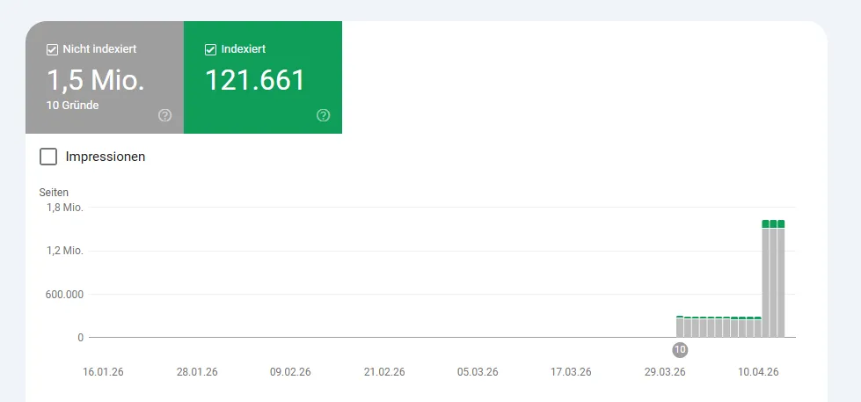
Task: Click the Impressionen label text
Action: (106, 157)
